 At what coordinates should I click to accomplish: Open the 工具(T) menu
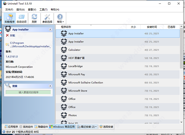click(x=43, y=10)
